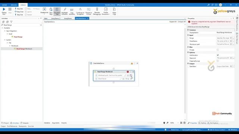Start Debug File from the ribbon
239x134 pixels.
coord(4,11)
